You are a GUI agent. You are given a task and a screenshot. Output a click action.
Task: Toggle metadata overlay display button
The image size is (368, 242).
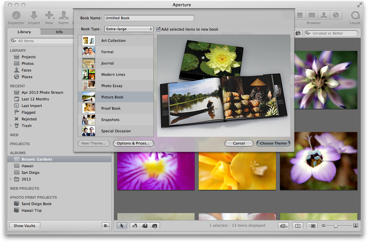tap(312, 226)
